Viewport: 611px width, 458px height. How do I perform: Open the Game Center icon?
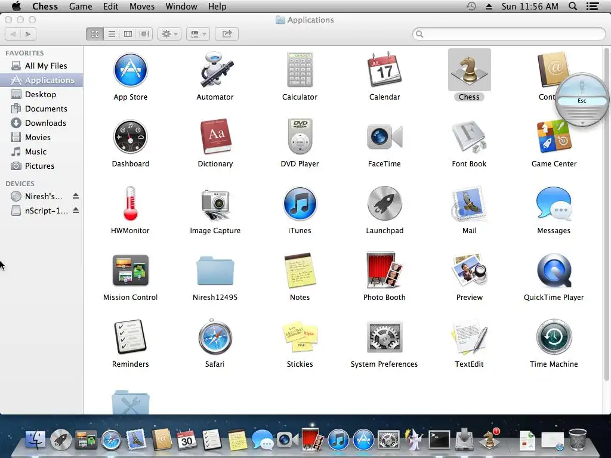tap(554, 137)
